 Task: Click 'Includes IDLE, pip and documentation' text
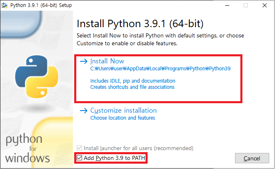coord(133,81)
